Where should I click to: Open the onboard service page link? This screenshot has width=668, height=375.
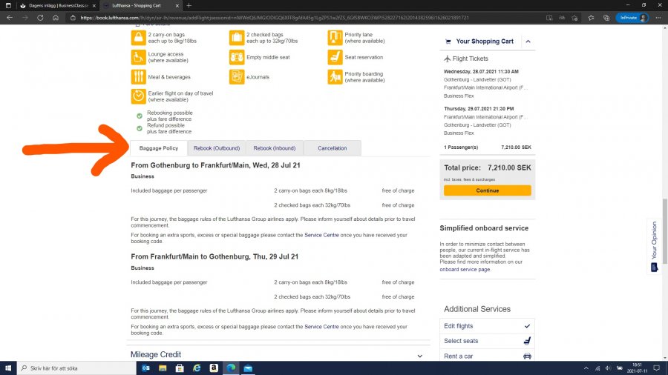pyautogui.click(x=465, y=269)
